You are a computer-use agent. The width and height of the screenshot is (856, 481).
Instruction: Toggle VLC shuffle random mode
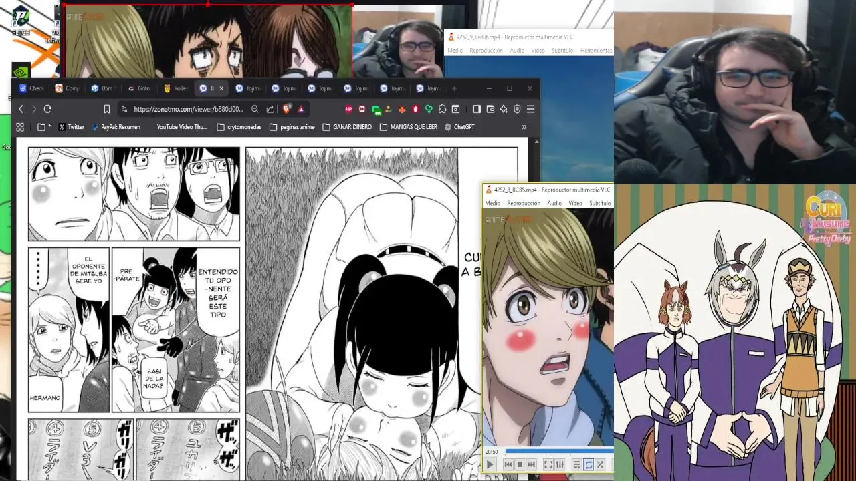click(601, 464)
